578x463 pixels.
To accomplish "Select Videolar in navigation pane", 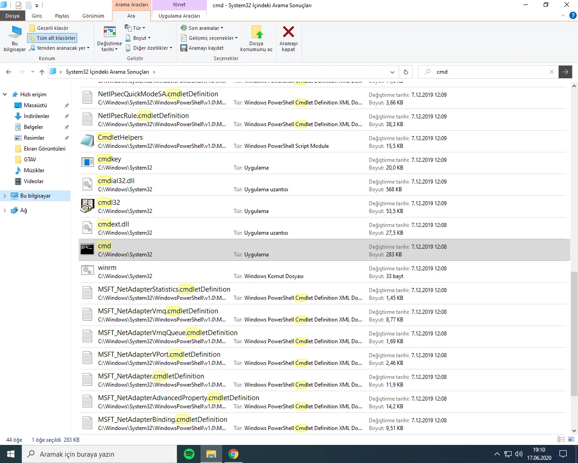I will 34,181.
